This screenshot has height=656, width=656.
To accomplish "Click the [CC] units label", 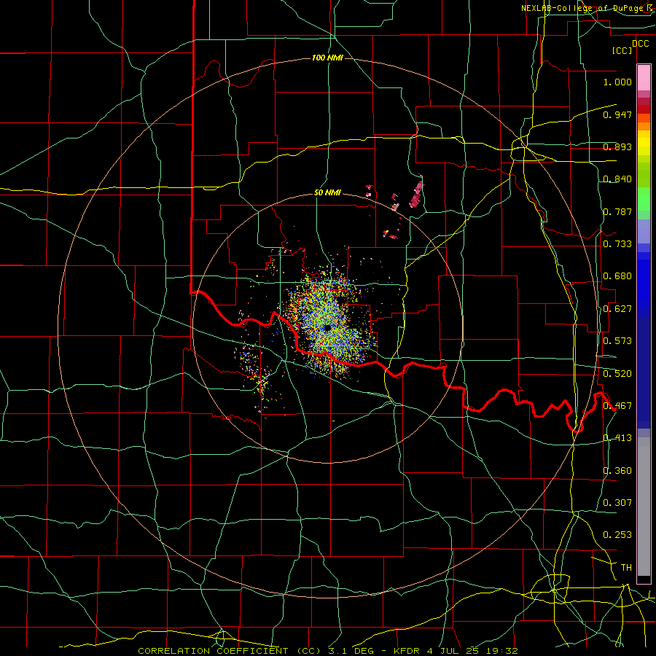I will pyautogui.click(x=622, y=50).
